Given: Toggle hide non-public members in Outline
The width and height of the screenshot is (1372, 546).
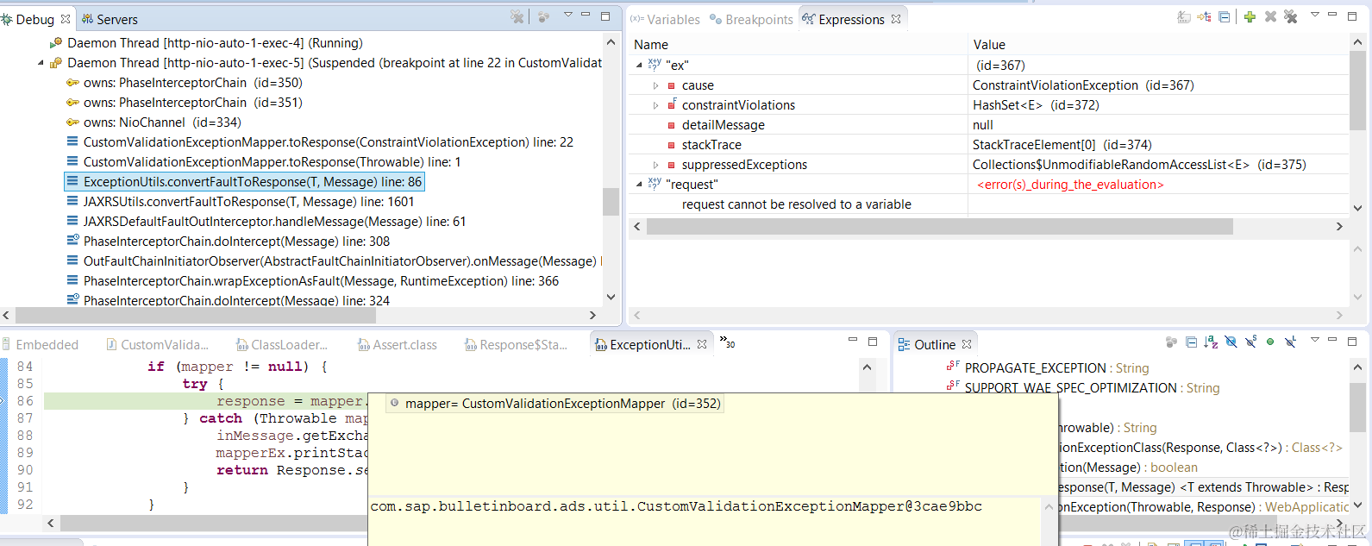Looking at the screenshot, I should (1270, 342).
